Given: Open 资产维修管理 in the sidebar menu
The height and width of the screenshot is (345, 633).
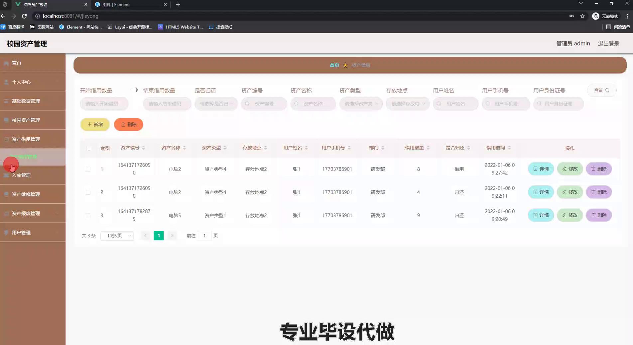Looking at the screenshot, I should (26, 194).
